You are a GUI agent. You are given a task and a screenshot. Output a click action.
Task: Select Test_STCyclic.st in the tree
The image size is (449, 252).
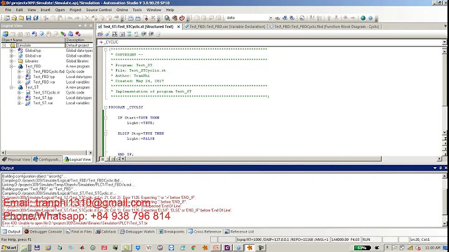pos(46,92)
